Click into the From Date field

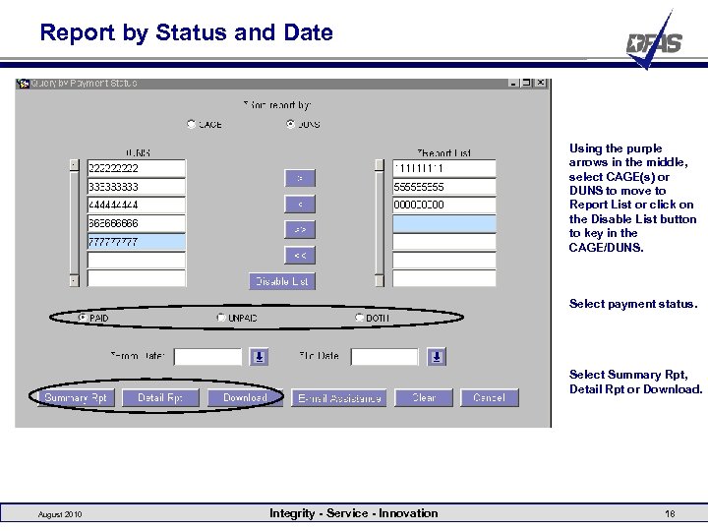point(208,357)
